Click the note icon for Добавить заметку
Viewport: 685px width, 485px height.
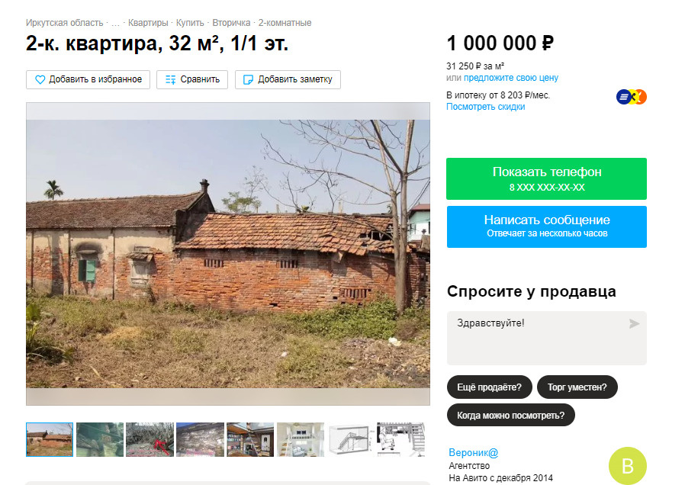248,80
